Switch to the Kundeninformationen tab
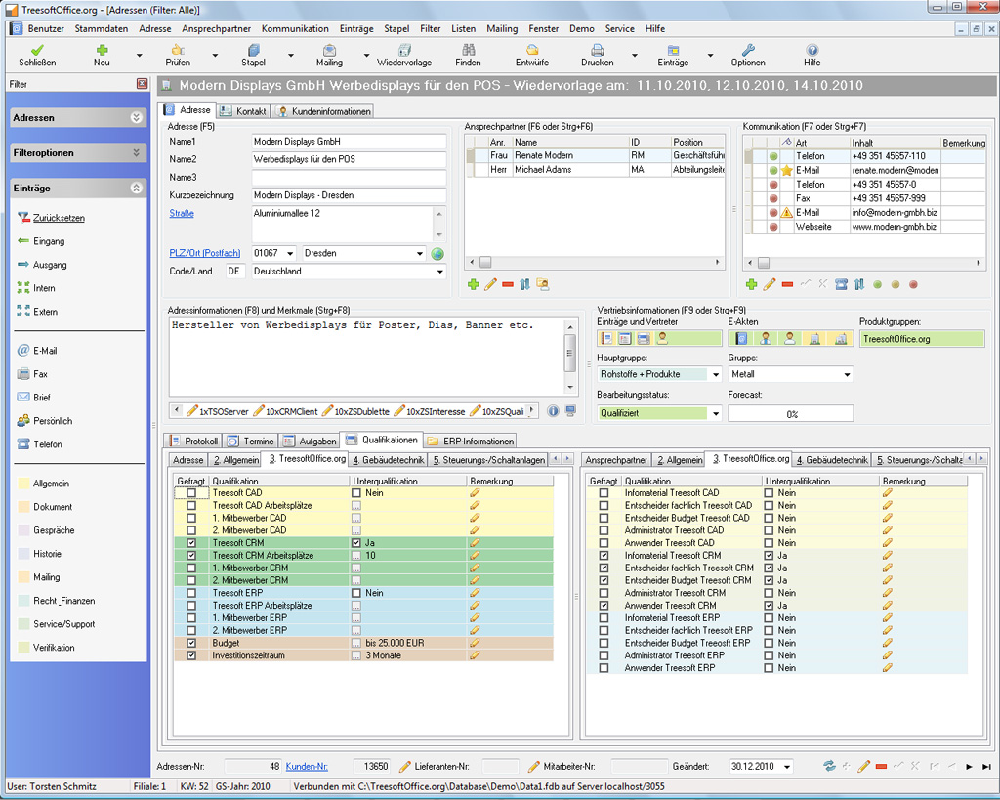 pyautogui.click(x=324, y=111)
